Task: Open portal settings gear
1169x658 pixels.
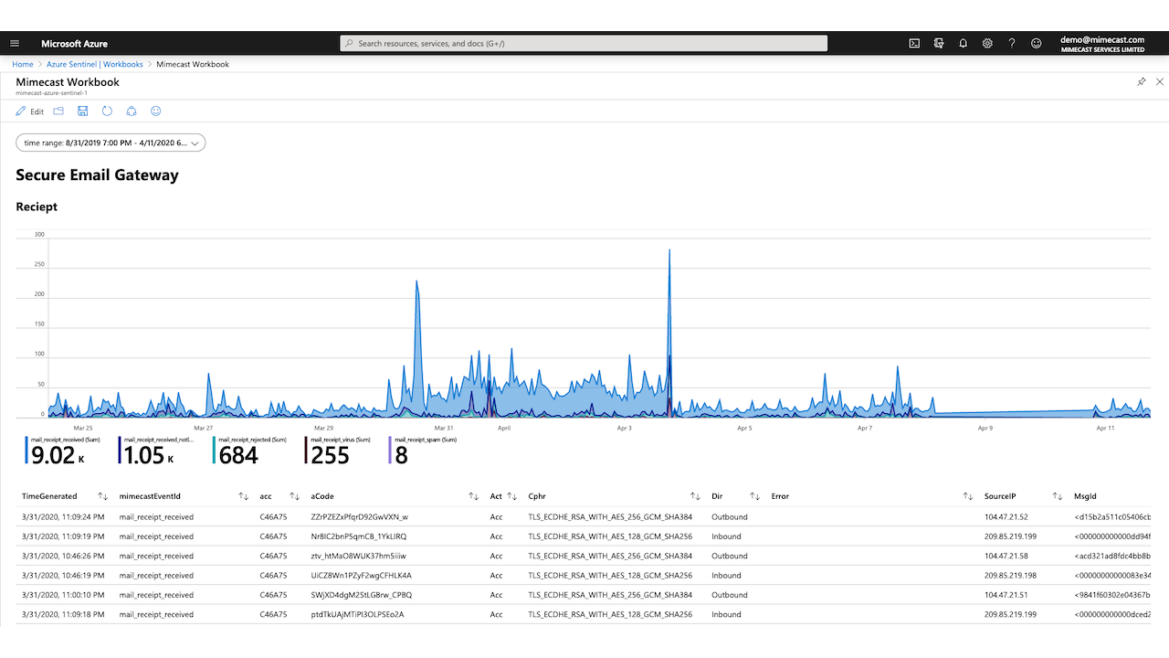Action: tap(987, 43)
